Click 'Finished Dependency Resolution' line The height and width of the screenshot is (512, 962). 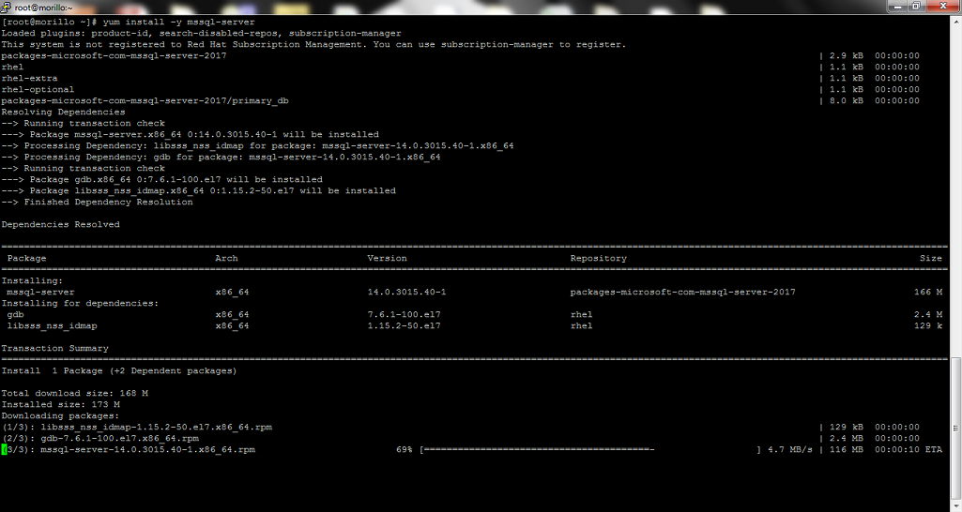(97, 202)
